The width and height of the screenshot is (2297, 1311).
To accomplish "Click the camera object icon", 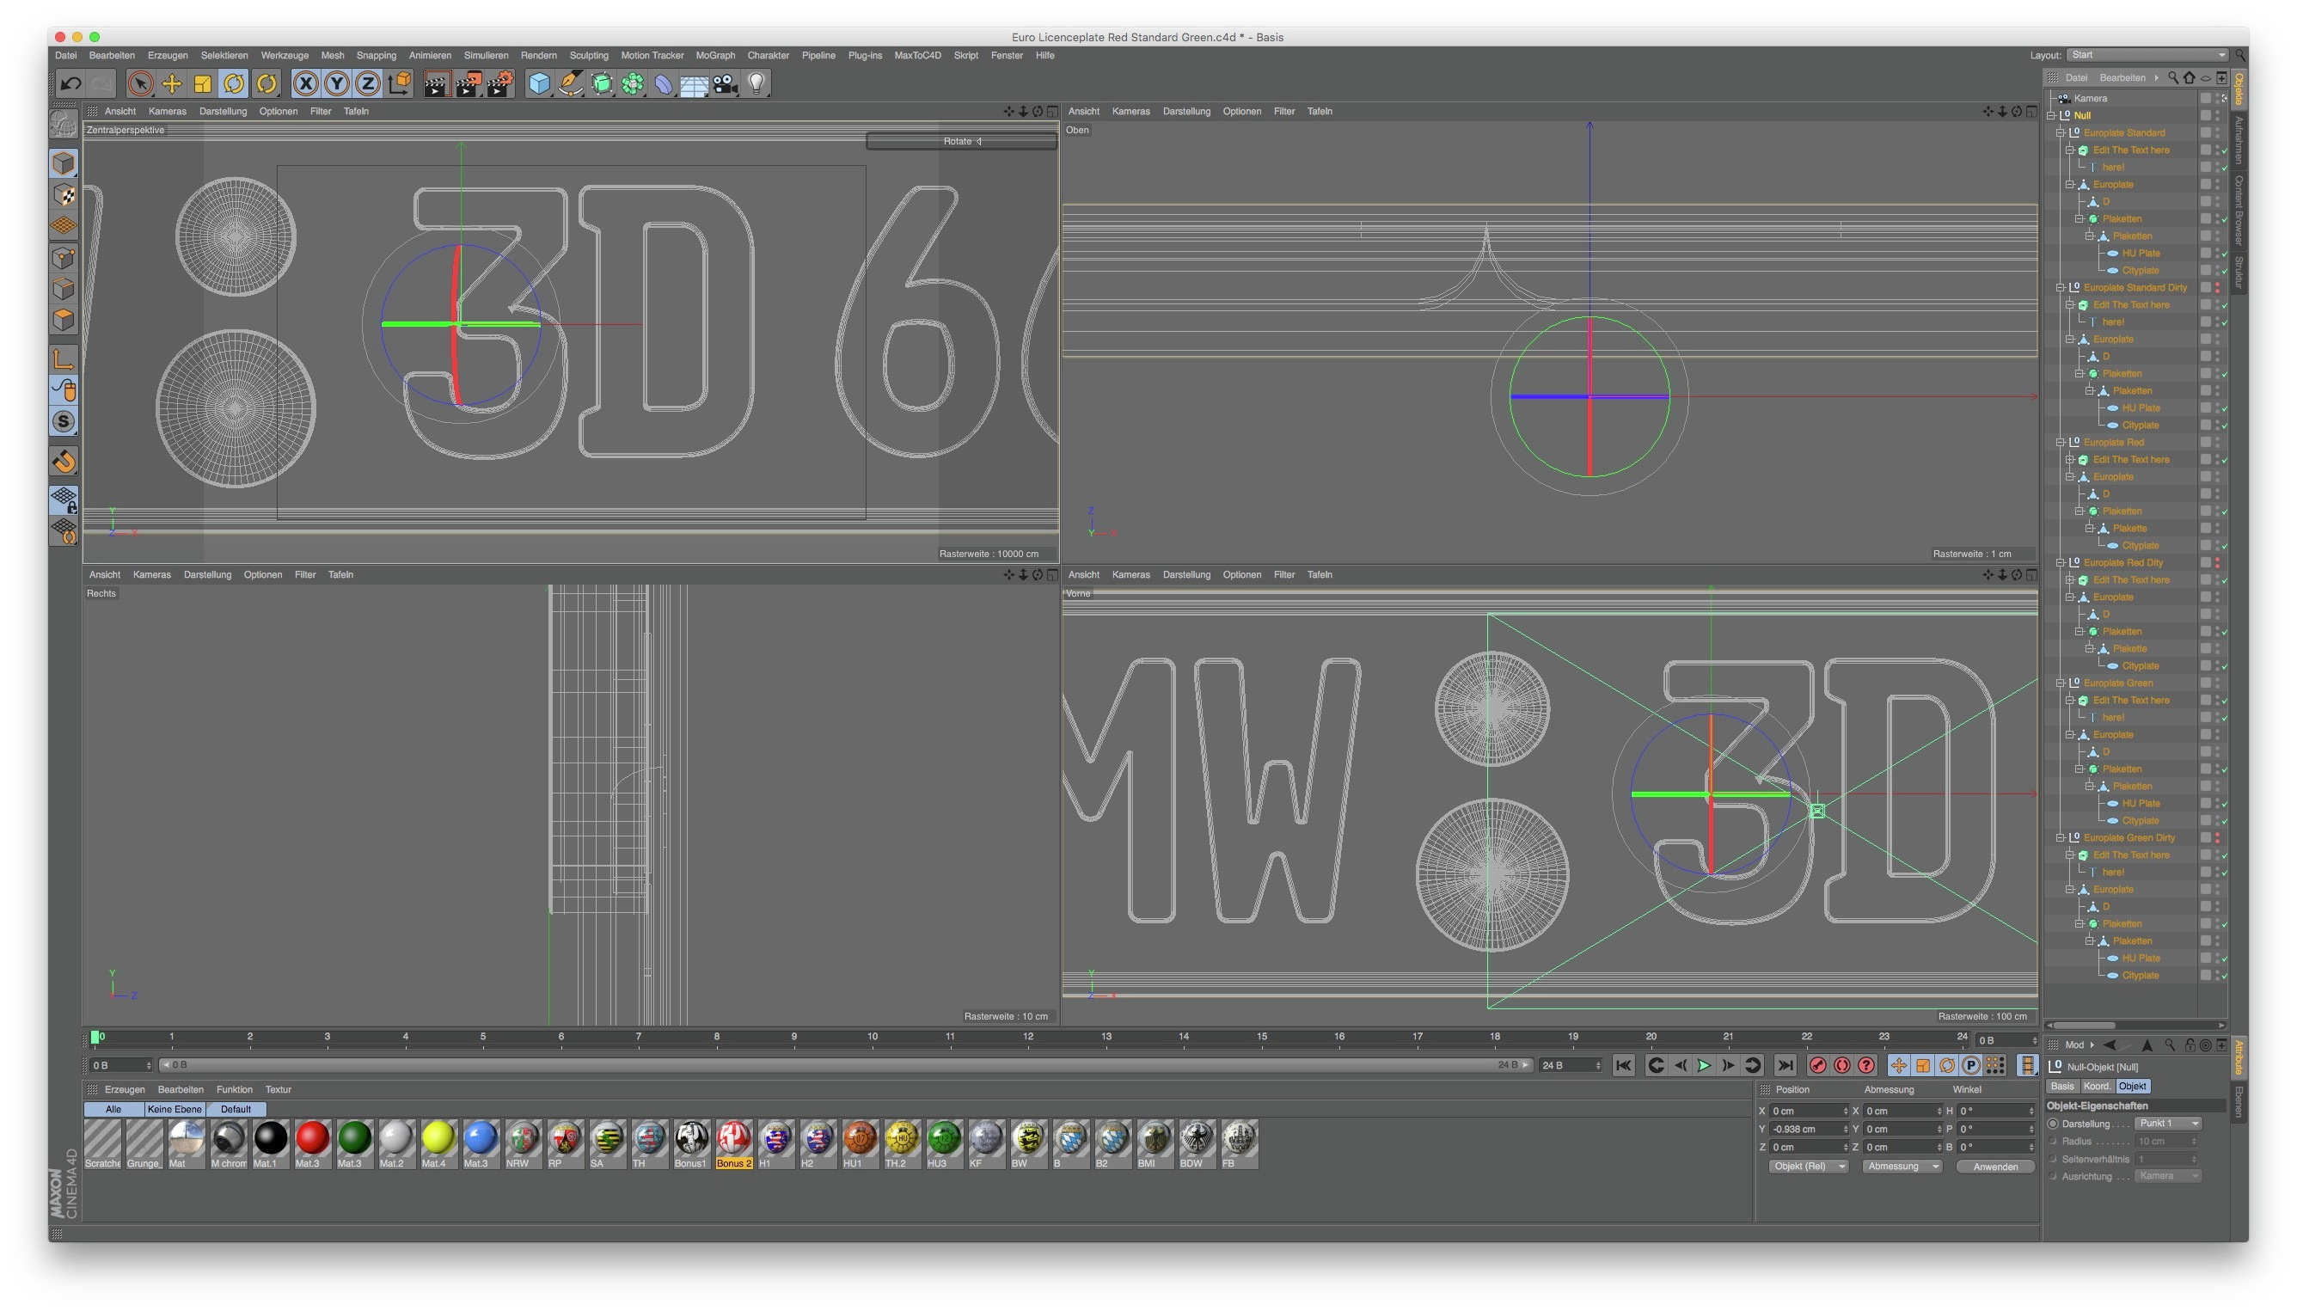I will (725, 83).
